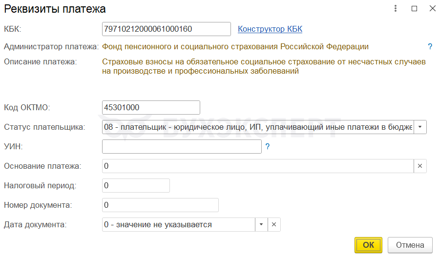Viewport: 439px width, 257px height.
Task: Focus the Налоговый период field
Action: pyautogui.click(x=136, y=186)
